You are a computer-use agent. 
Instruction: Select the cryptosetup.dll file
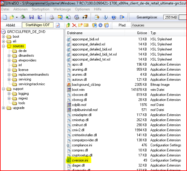click(x=82, y=155)
